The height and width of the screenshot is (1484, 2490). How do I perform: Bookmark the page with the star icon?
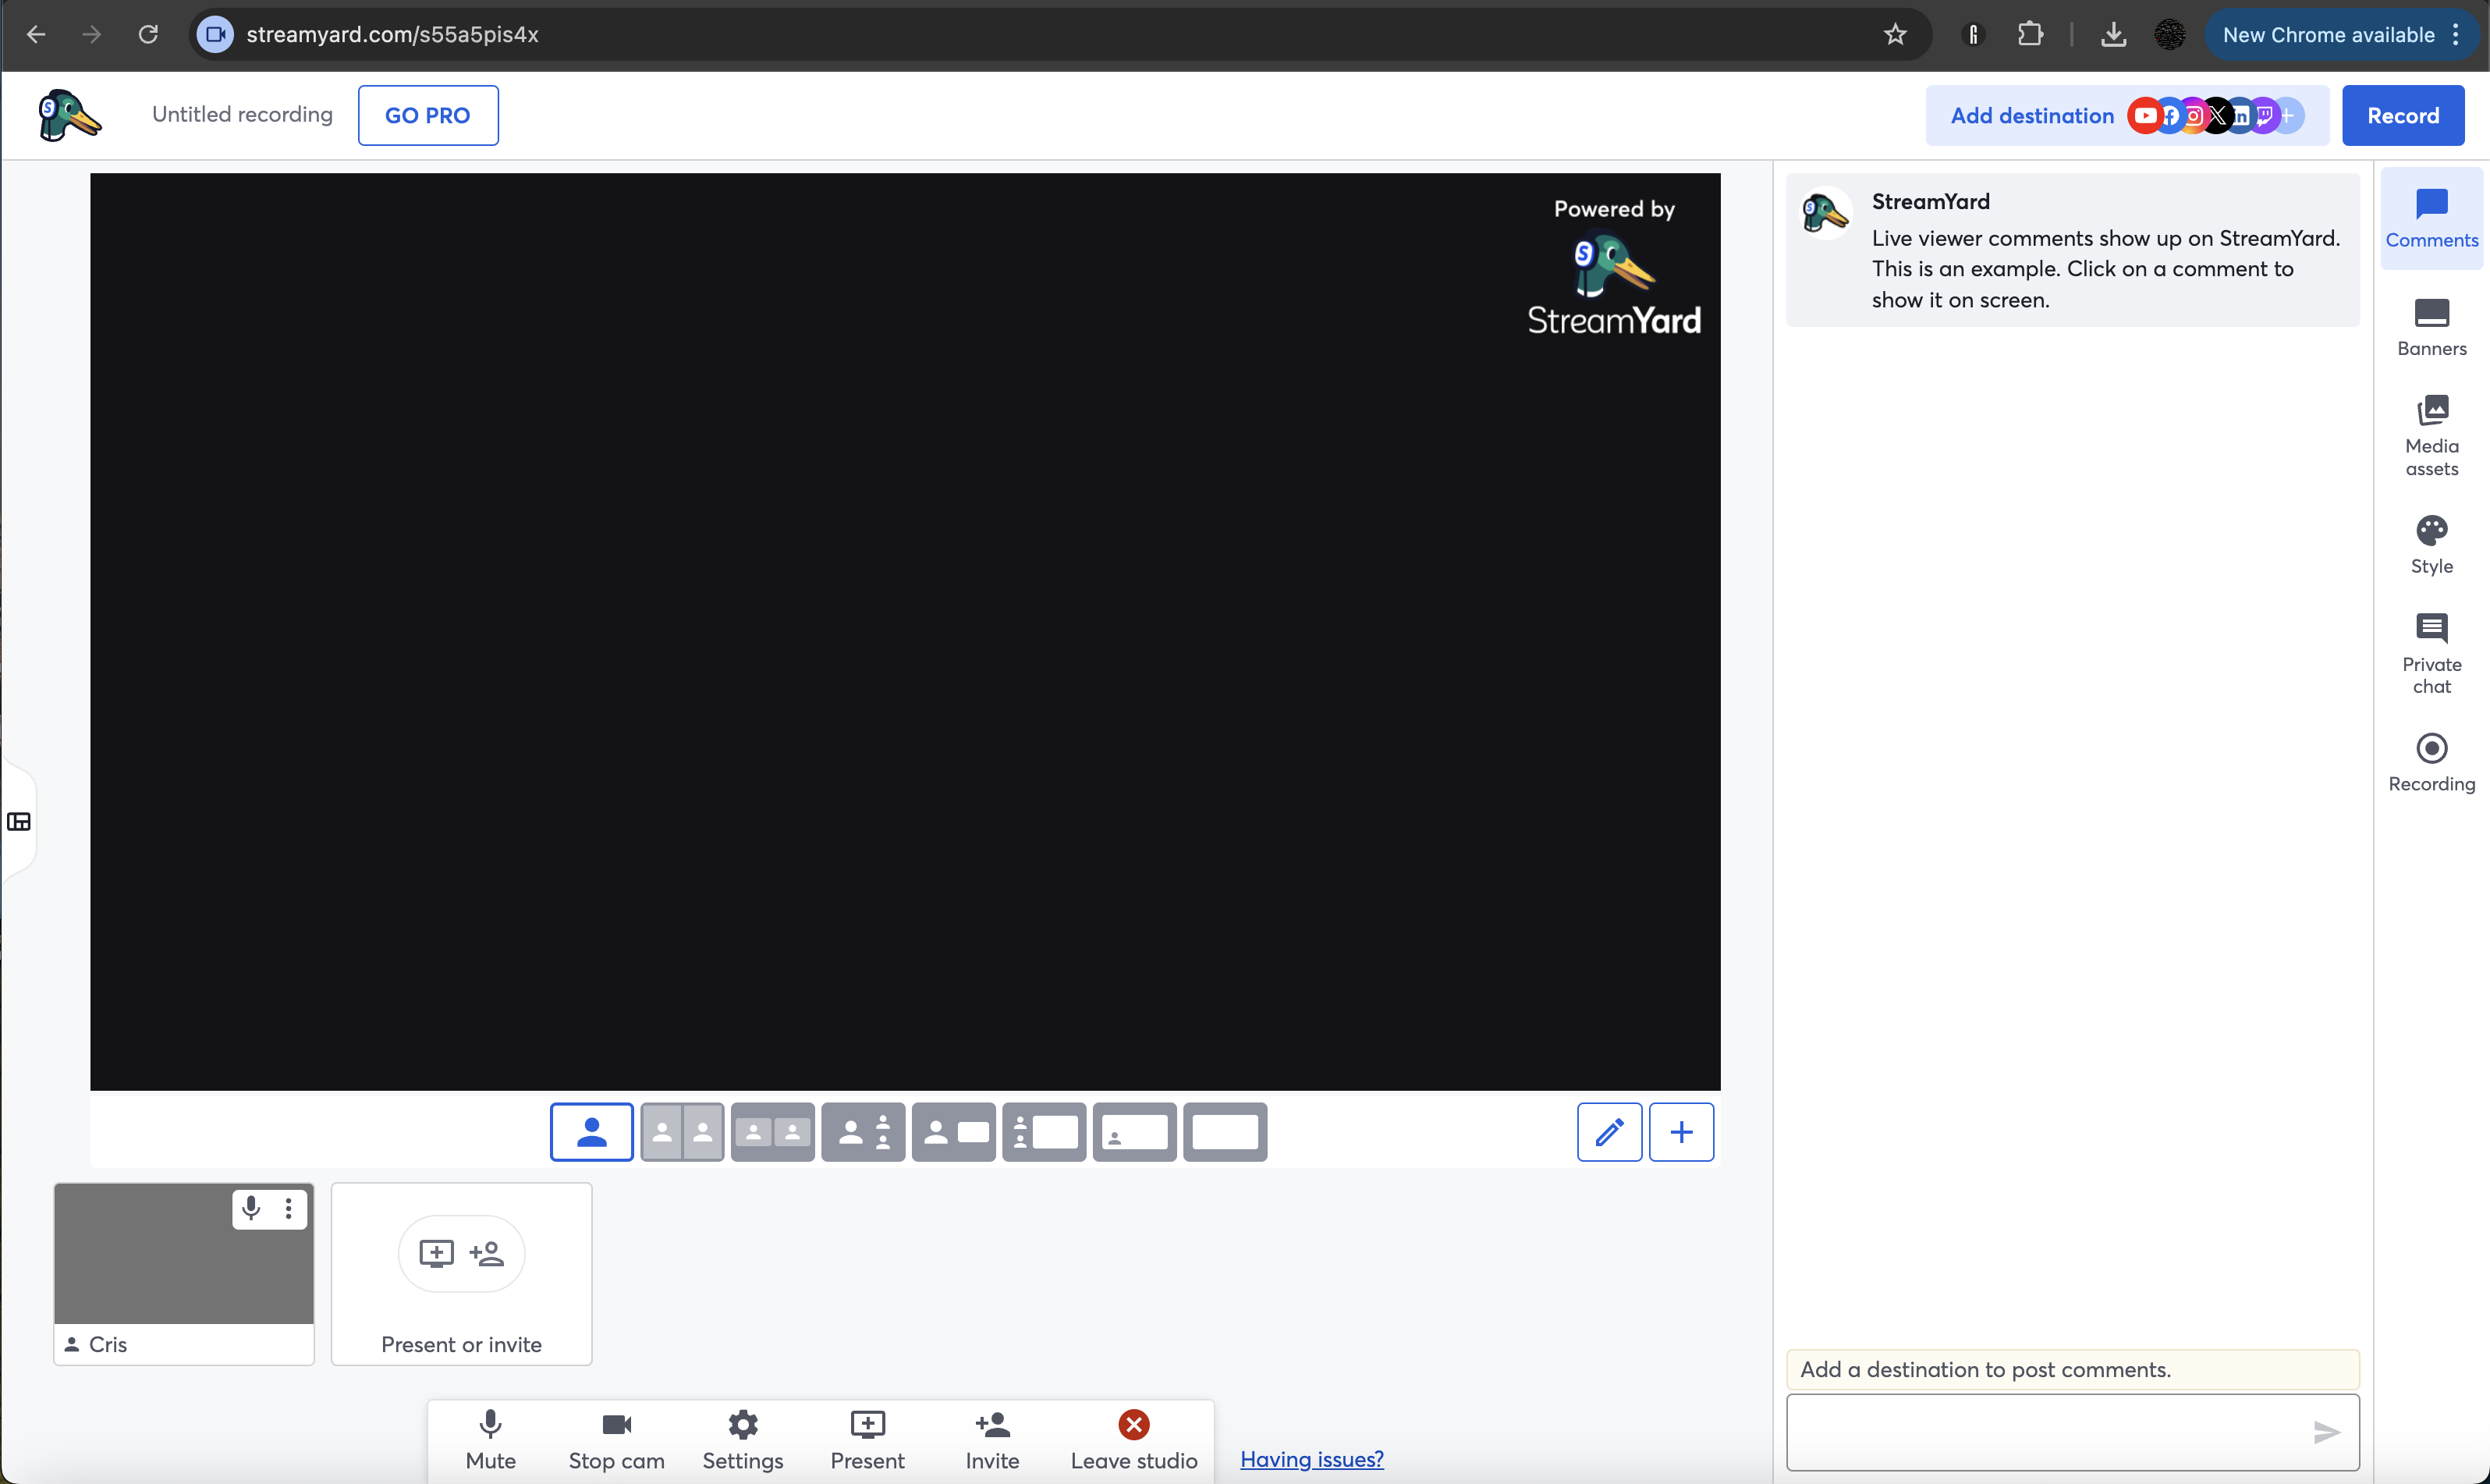(x=1894, y=34)
